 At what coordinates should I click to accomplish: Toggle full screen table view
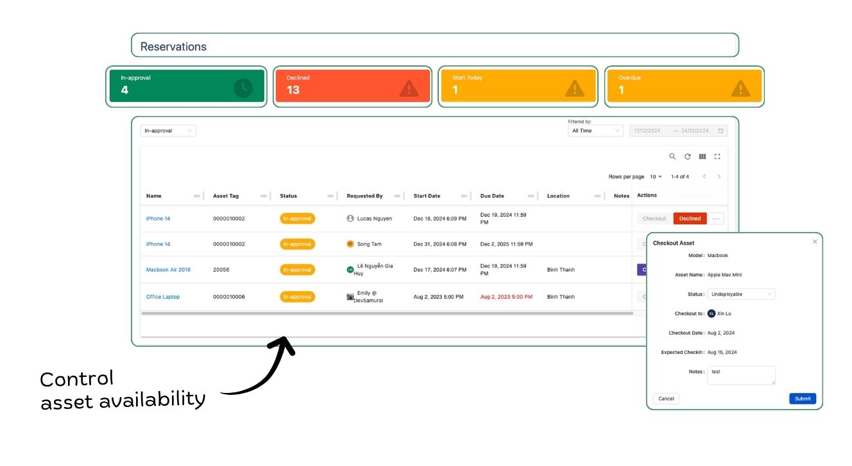click(717, 156)
